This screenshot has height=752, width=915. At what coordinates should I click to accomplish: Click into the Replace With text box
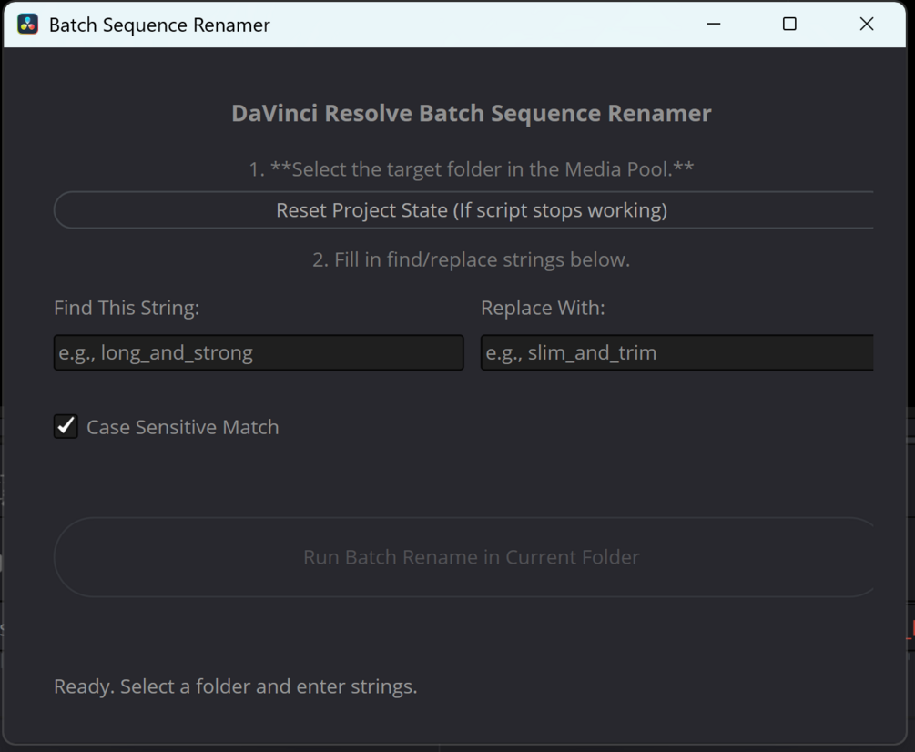(676, 352)
